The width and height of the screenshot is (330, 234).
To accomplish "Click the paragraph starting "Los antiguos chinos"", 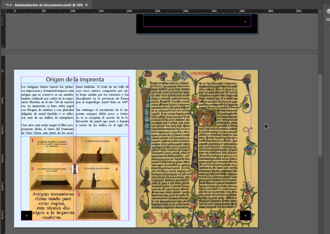I will [x=47, y=102].
